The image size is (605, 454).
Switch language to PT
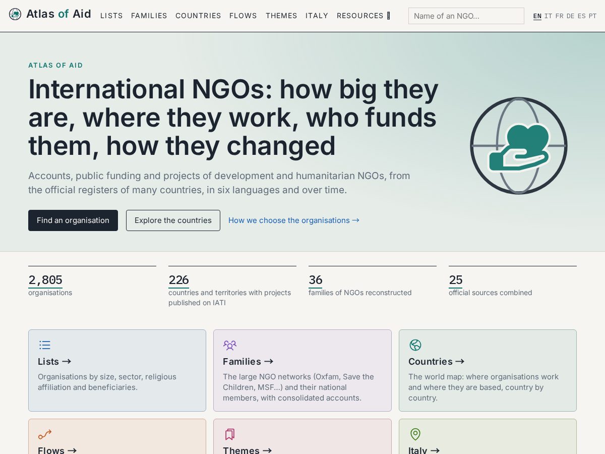coord(593,16)
